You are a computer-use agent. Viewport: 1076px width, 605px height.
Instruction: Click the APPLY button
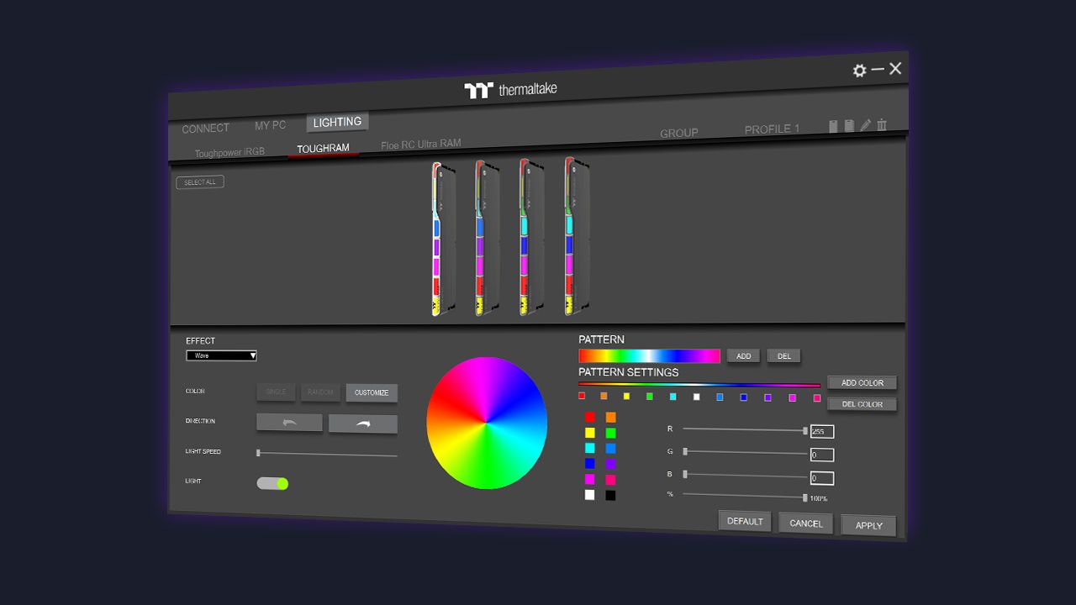pos(868,526)
